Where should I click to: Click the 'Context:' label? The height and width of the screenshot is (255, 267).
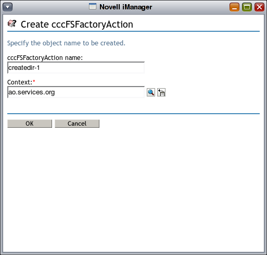click(x=20, y=82)
